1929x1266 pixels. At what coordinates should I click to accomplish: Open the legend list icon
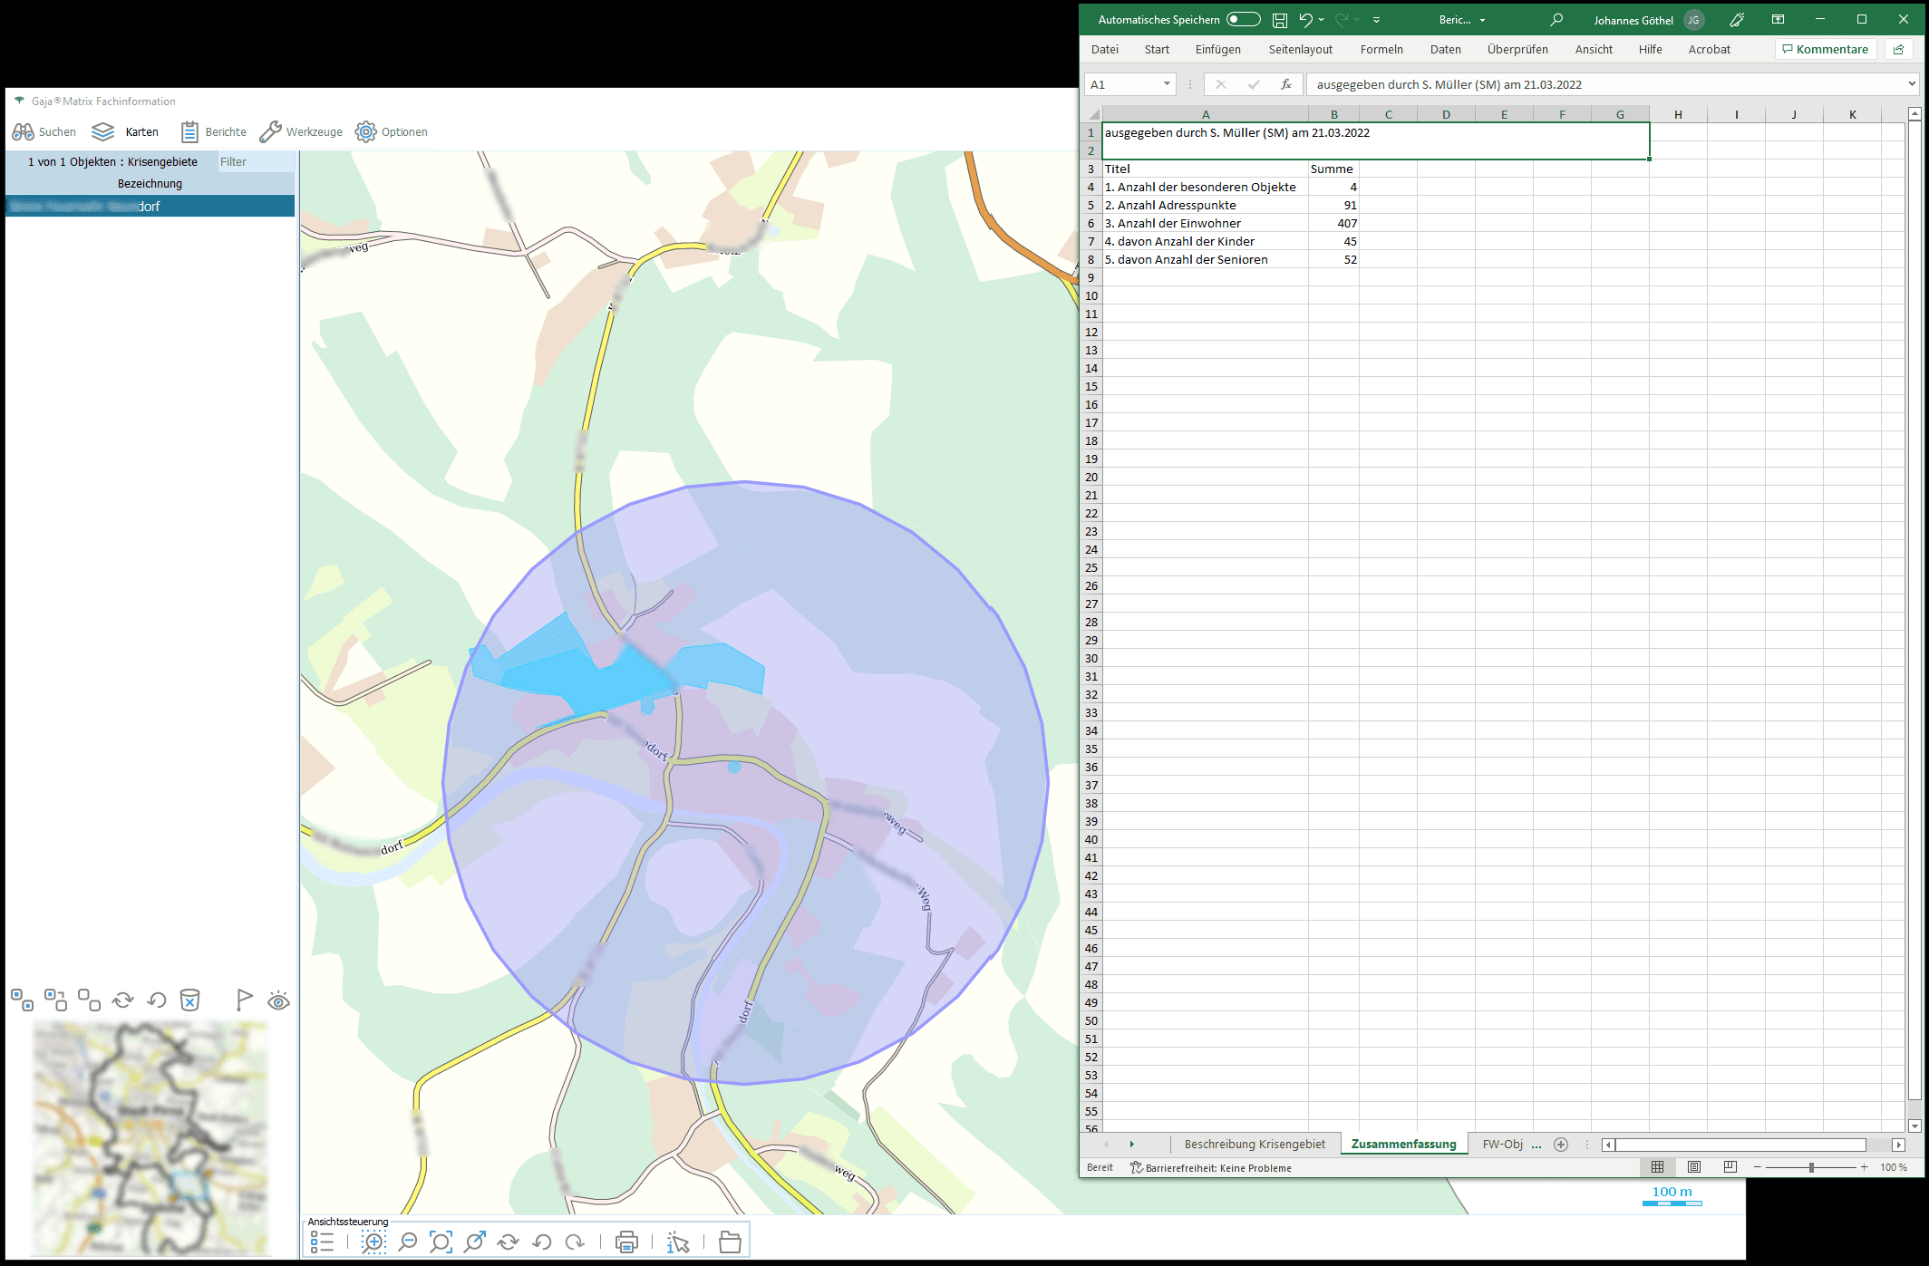click(322, 1242)
